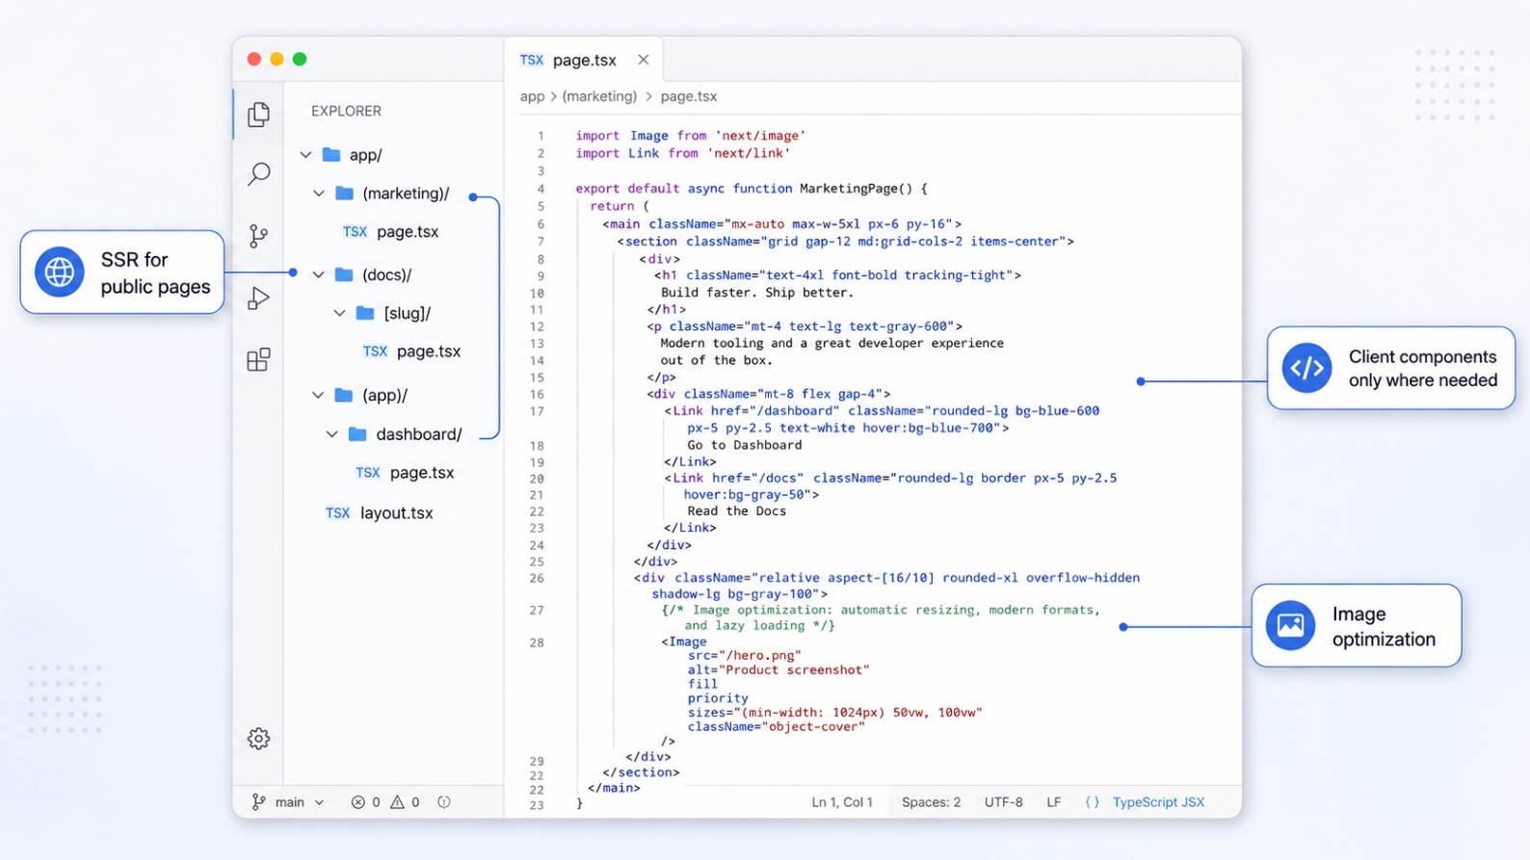Screen dimensions: 1530x860
Task: Click the UTF-8 encoding indicator
Action: 1003,802
